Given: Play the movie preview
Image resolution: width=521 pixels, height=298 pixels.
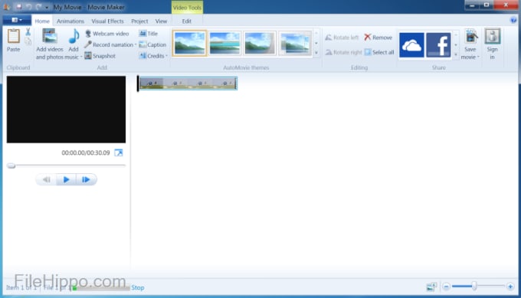Looking at the screenshot, I should point(66,179).
